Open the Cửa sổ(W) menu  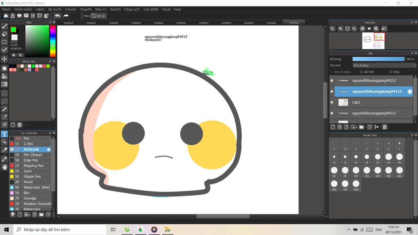tap(151, 9)
